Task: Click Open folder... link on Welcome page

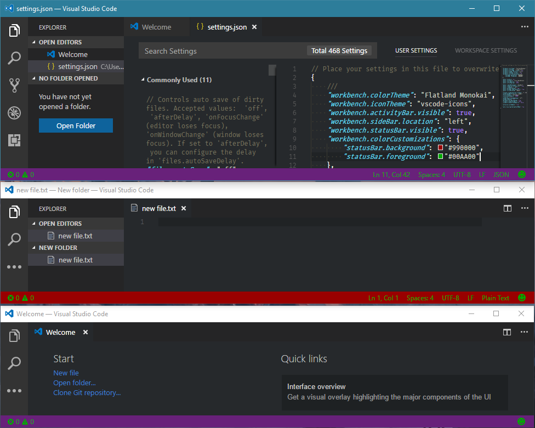Action: [75, 383]
